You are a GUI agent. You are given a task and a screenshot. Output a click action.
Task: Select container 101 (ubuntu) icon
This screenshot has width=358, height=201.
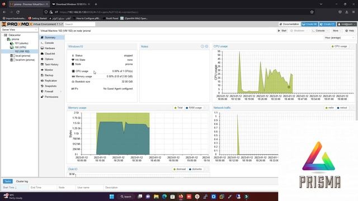click(x=12, y=44)
